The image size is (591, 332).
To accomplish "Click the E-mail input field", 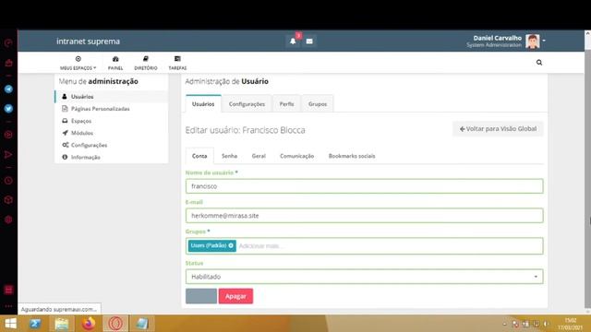I will (364, 216).
